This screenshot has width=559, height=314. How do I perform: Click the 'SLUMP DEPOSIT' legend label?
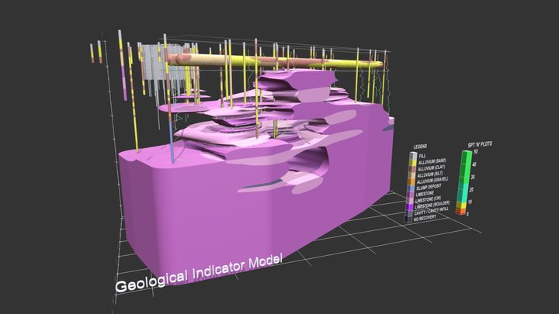pyautogui.click(x=429, y=187)
